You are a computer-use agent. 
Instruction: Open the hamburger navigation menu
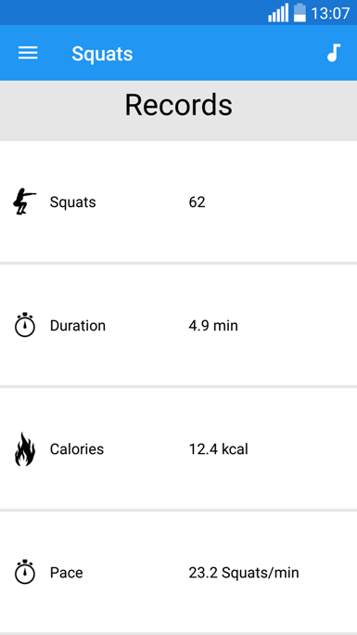28,53
